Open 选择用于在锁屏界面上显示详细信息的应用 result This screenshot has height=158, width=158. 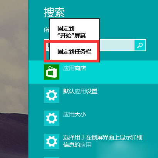103,141
